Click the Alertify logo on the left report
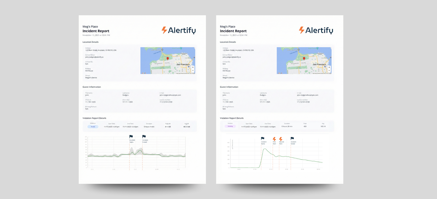The width and height of the screenshot is (437, 199). point(179,30)
